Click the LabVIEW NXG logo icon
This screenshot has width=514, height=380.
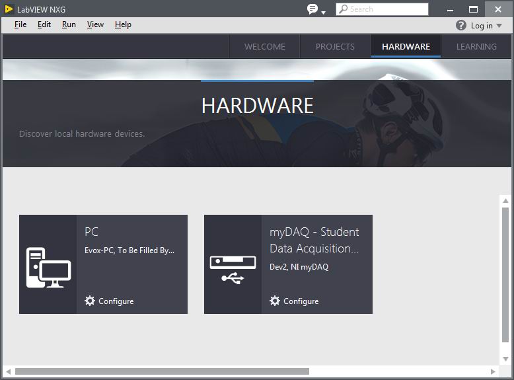coord(9,9)
